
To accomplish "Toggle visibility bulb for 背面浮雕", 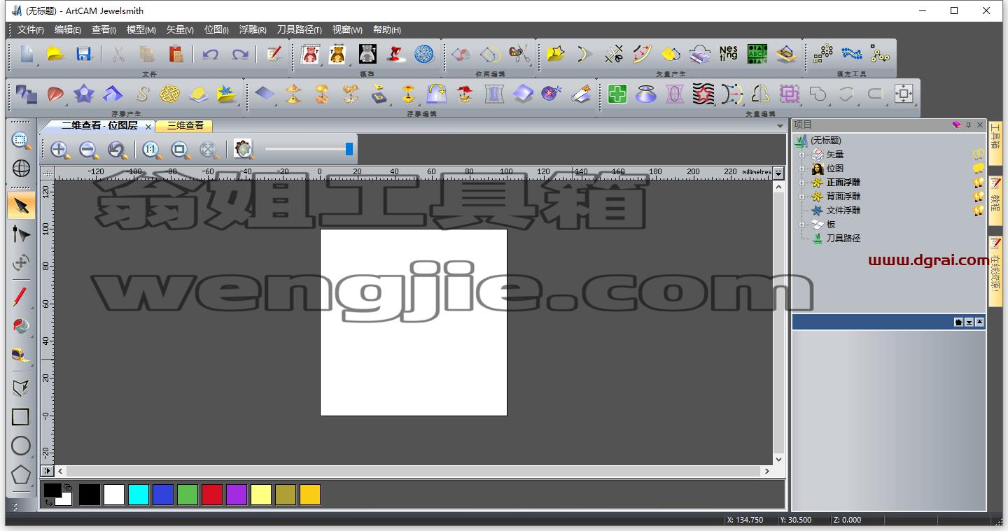I will click(979, 197).
